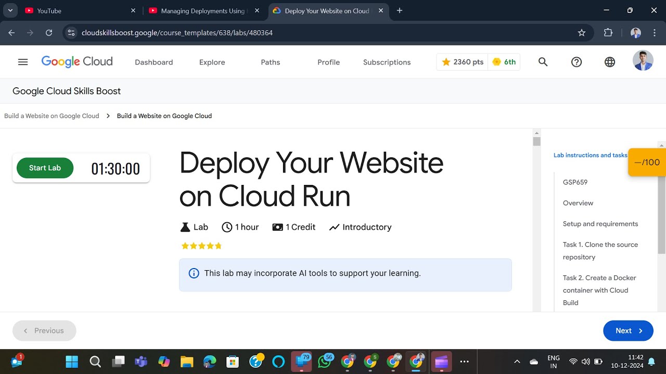Open File Explorer from the taskbar
666x374 pixels.
point(187,362)
